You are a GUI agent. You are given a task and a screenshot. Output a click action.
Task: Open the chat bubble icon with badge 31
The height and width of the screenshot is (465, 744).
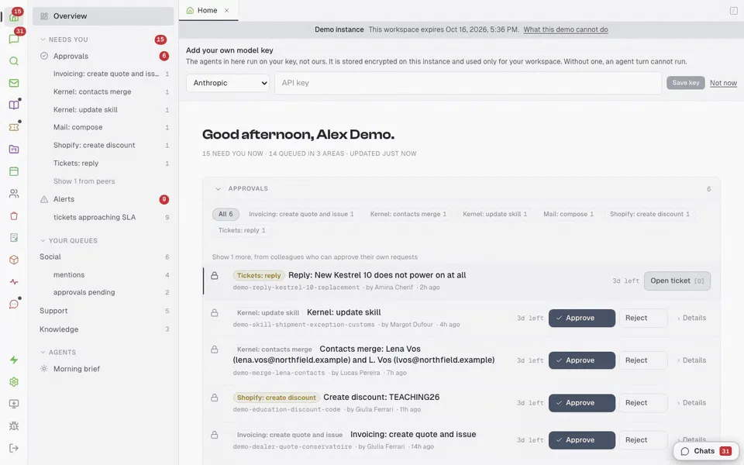[x=14, y=39]
